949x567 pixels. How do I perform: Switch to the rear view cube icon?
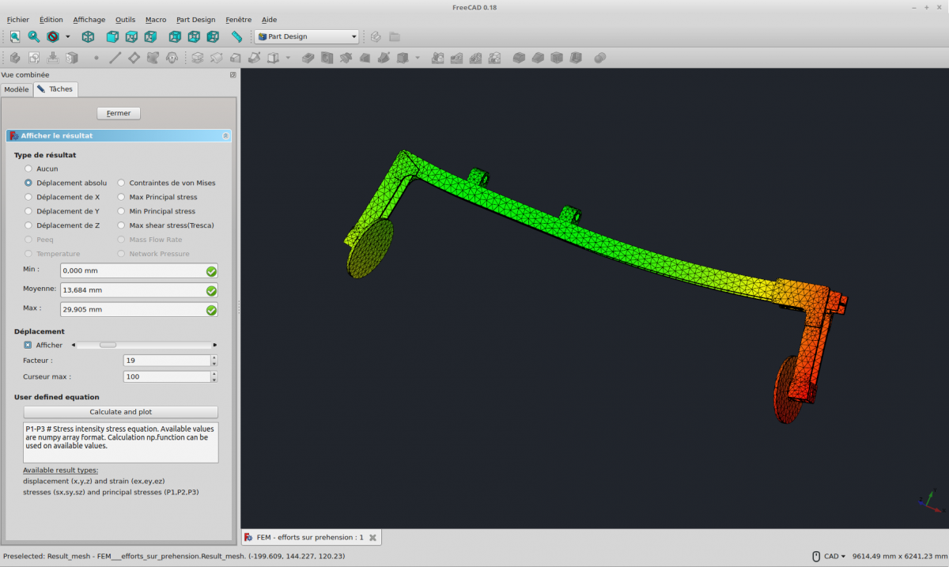tap(175, 36)
